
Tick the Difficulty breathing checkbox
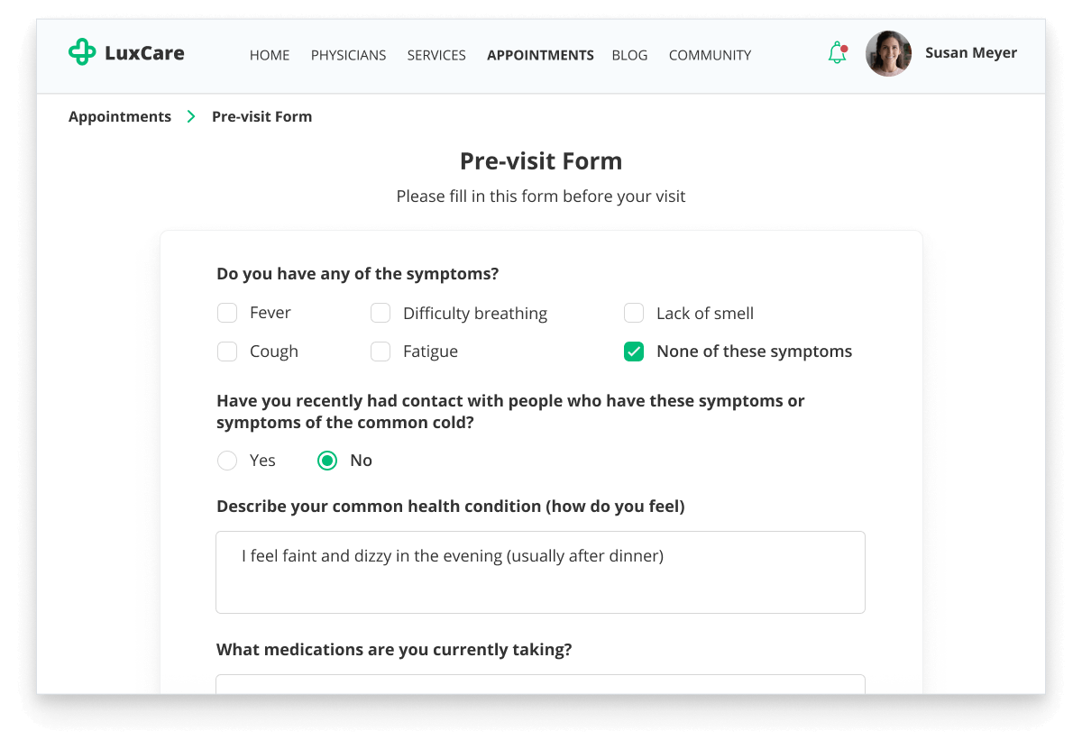click(x=381, y=313)
